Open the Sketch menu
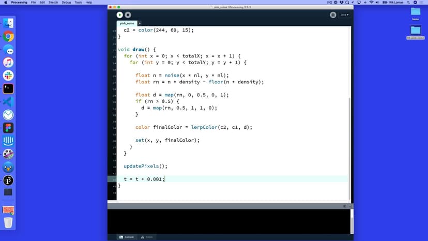This screenshot has height=241, width=428. 52,3
